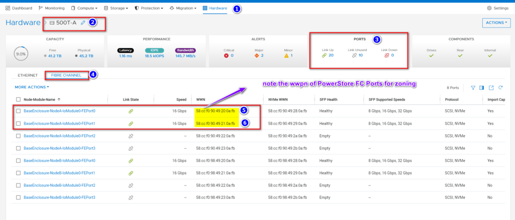515x220 pixels.
Task: Open the BaseEnclosure-NodeA-IoModule0-FEPort3 link
Action: (59, 148)
